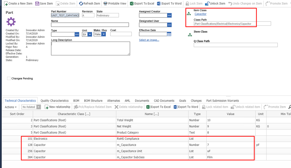Toggle the Changes Pending checkbox
This screenshot has height=168, width=291.
(x=9, y=78)
